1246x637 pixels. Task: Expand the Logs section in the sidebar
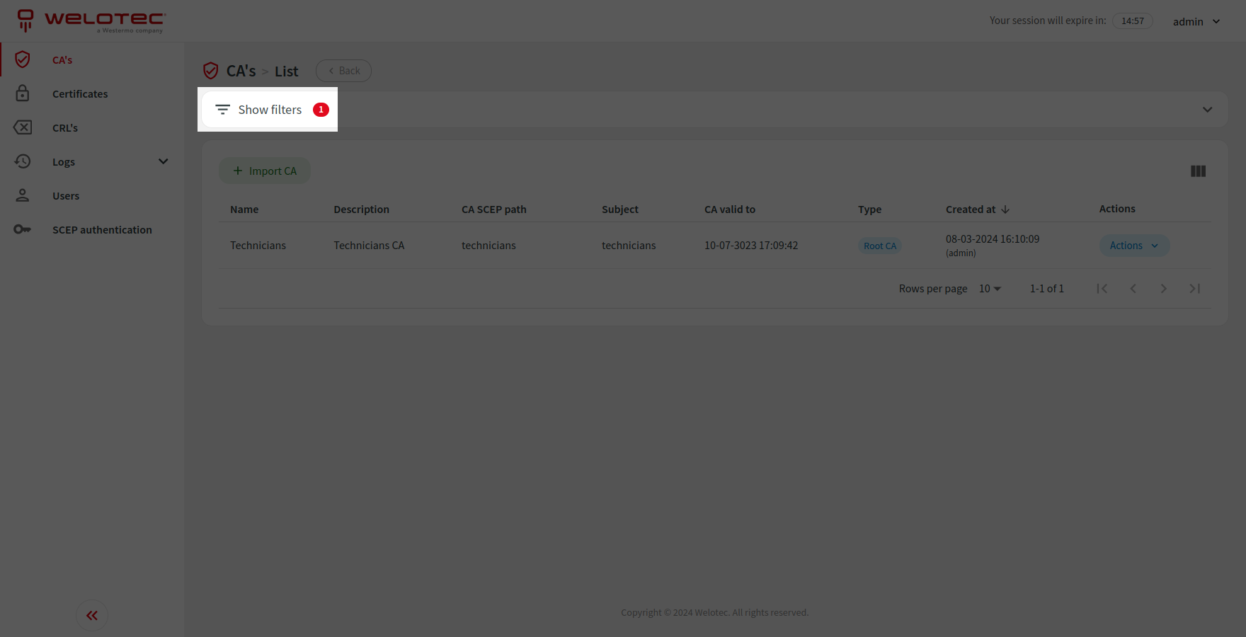163,161
